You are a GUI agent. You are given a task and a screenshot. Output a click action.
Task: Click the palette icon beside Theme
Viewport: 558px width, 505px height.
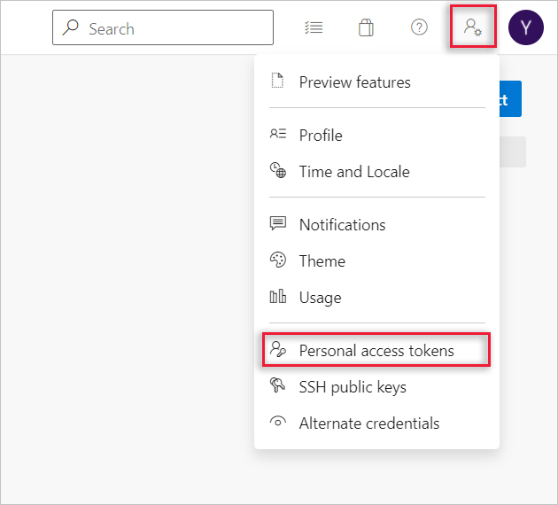click(278, 260)
